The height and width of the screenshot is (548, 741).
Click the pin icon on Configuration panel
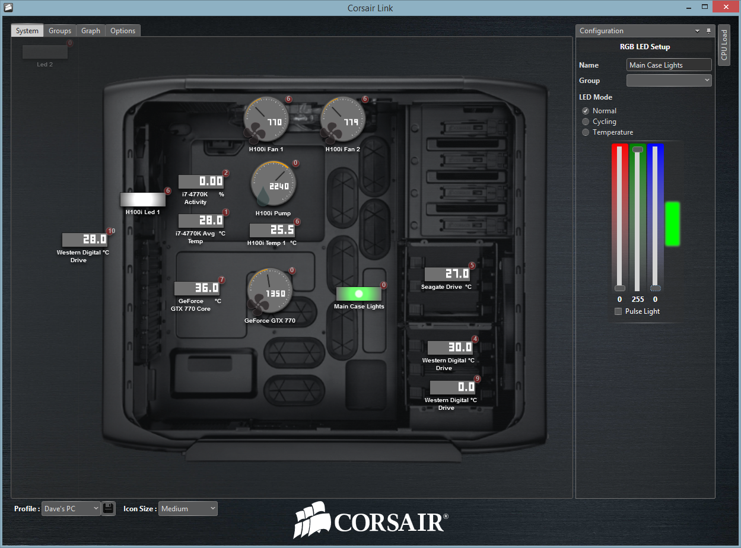[708, 31]
